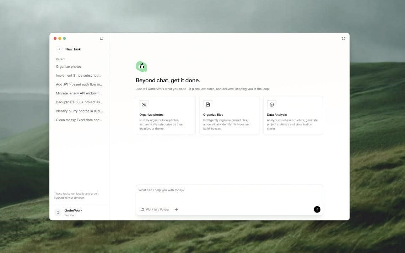
Task: Select the Add JWT-based auth flow task
Action: pos(79,84)
